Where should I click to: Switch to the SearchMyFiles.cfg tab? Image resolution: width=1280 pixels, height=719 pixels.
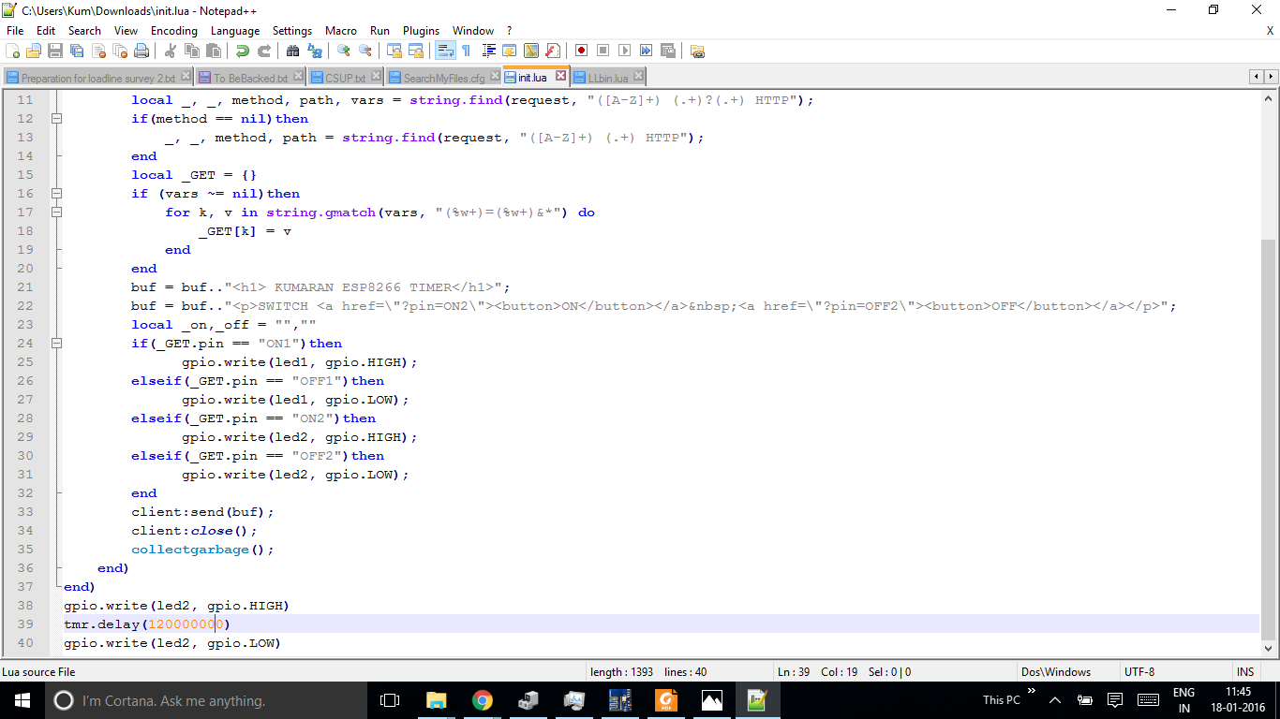444,78
